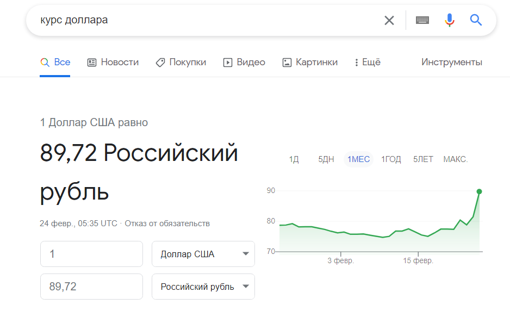
Task: Clear the search query with X icon
Action: [389, 21]
